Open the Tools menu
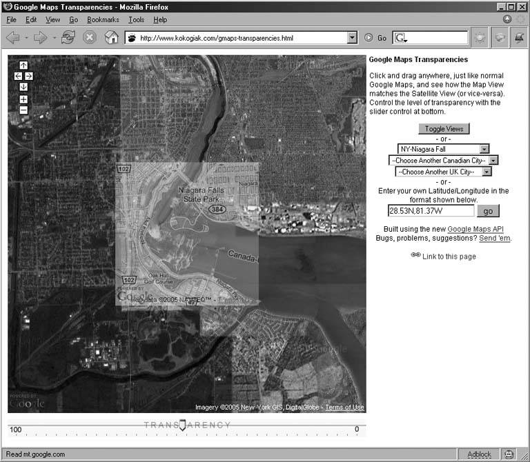The image size is (530, 462). coord(136,20)
